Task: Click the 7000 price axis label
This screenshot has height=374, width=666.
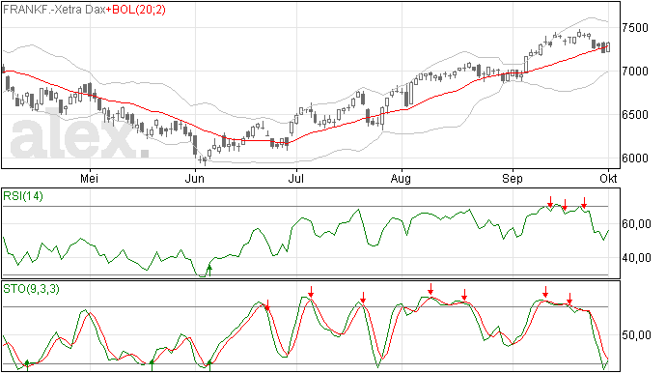Action: [635, 72]
